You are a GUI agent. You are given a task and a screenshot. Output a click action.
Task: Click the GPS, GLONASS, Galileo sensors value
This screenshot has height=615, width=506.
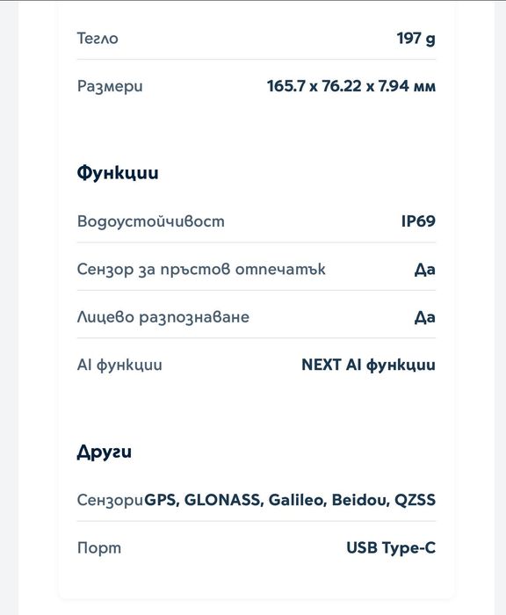click(x=290, y=500)
